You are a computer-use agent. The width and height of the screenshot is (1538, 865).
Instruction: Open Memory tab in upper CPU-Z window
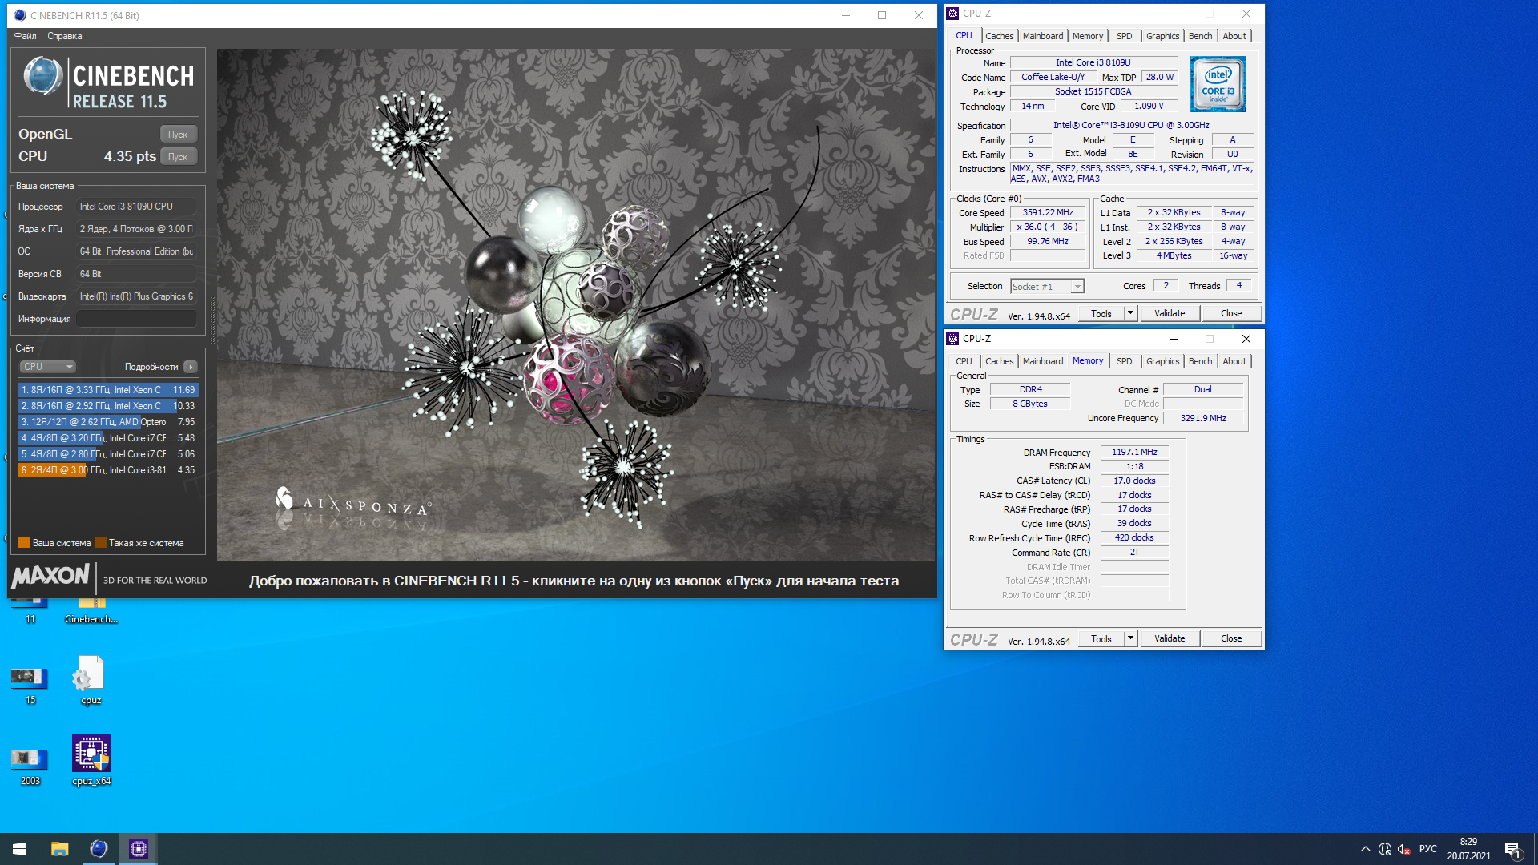1087,36
